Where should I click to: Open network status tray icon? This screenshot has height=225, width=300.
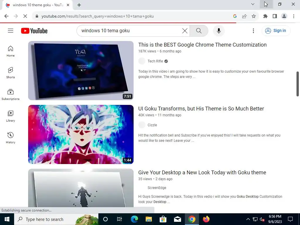point(255,219)
